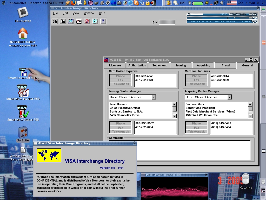This screenshot has height=200, width=266.
Task: Click the ambulance emergency toolbar button
Action: click(x=79, y=21)
